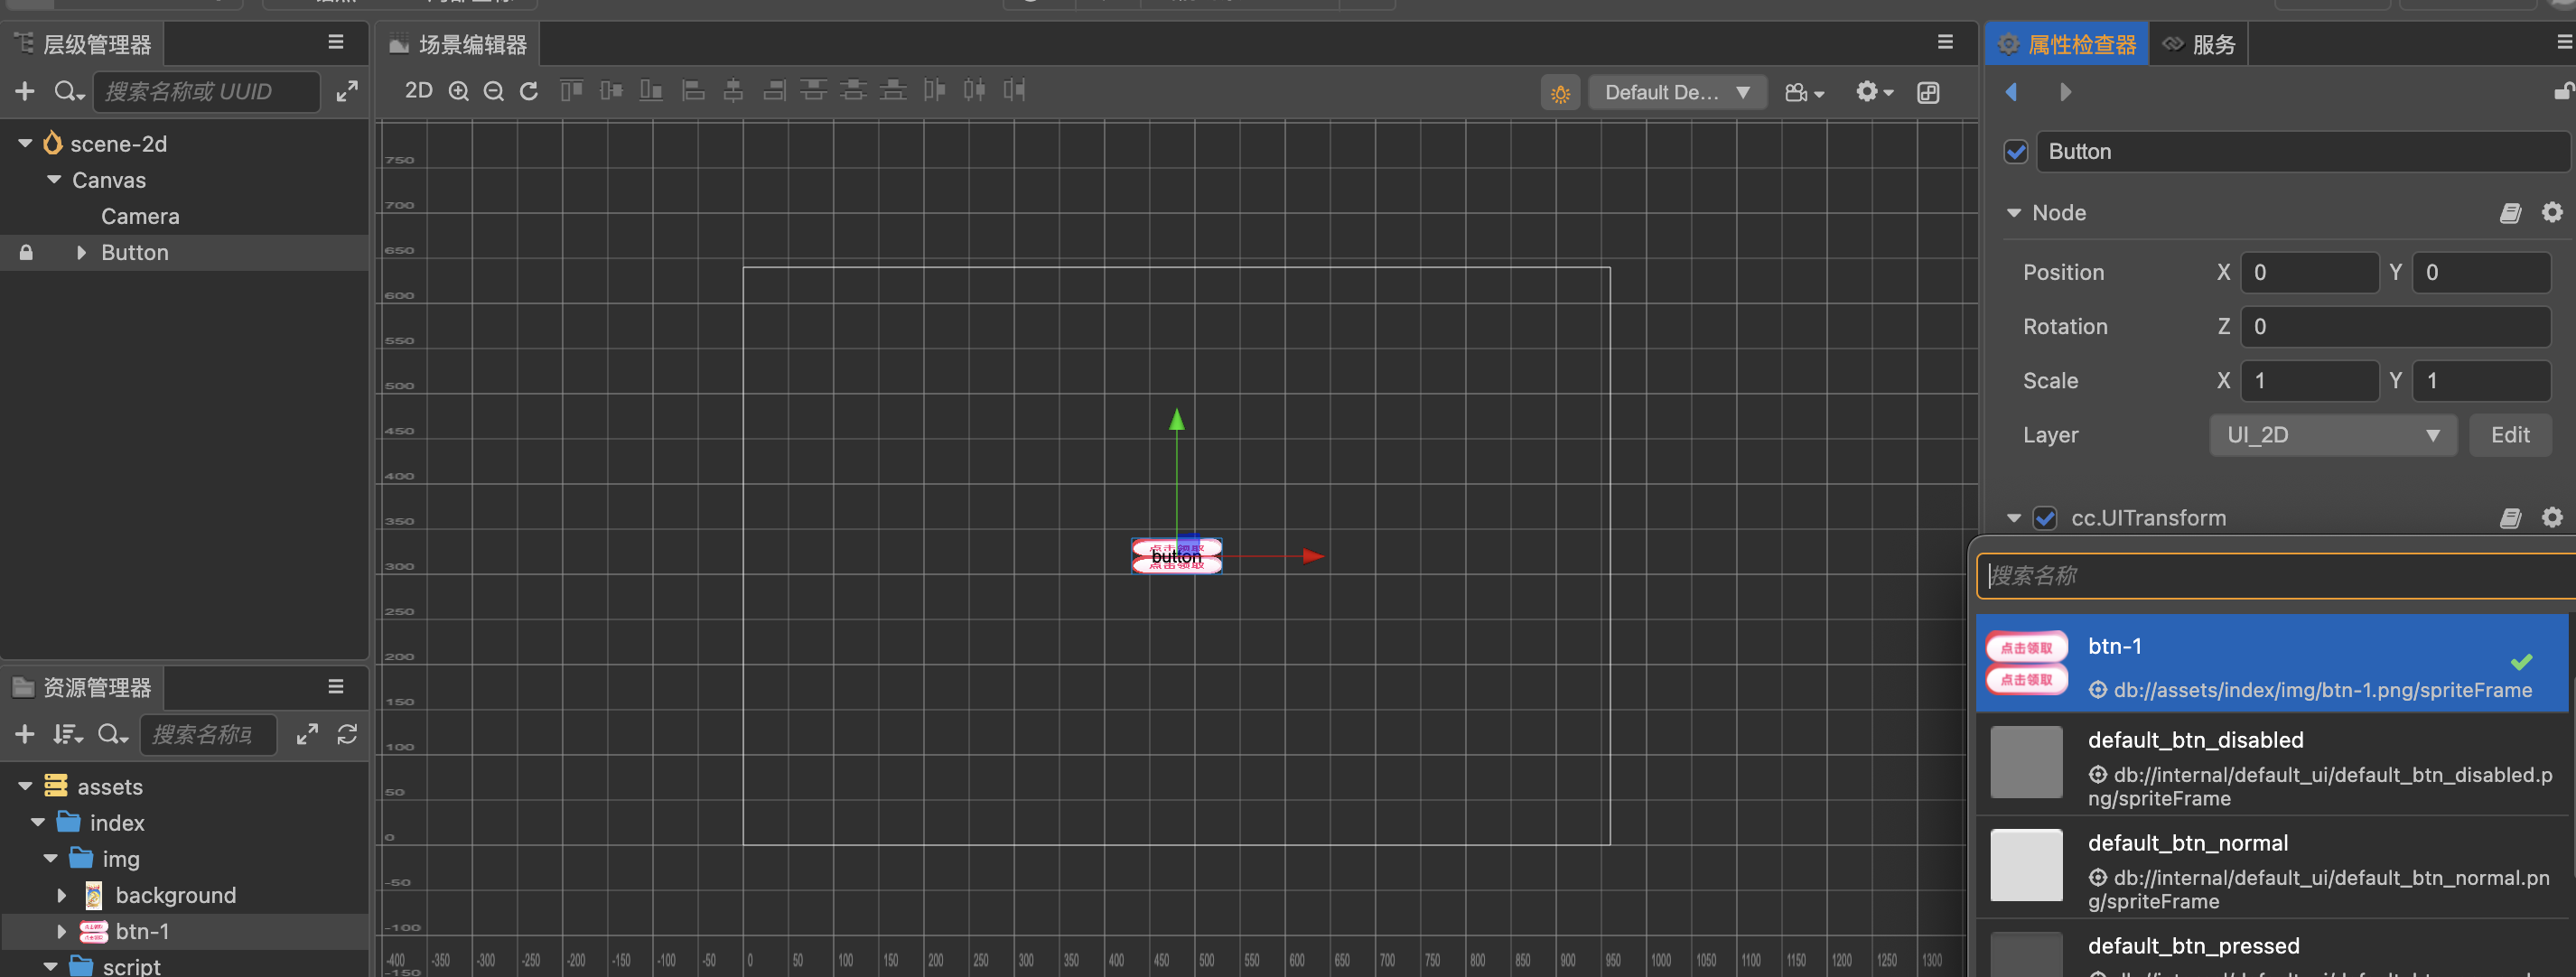Go back with inspector left arrow
Image resolution: width=2576 pixels, height=977 pixels.
tap(2011, 92)
